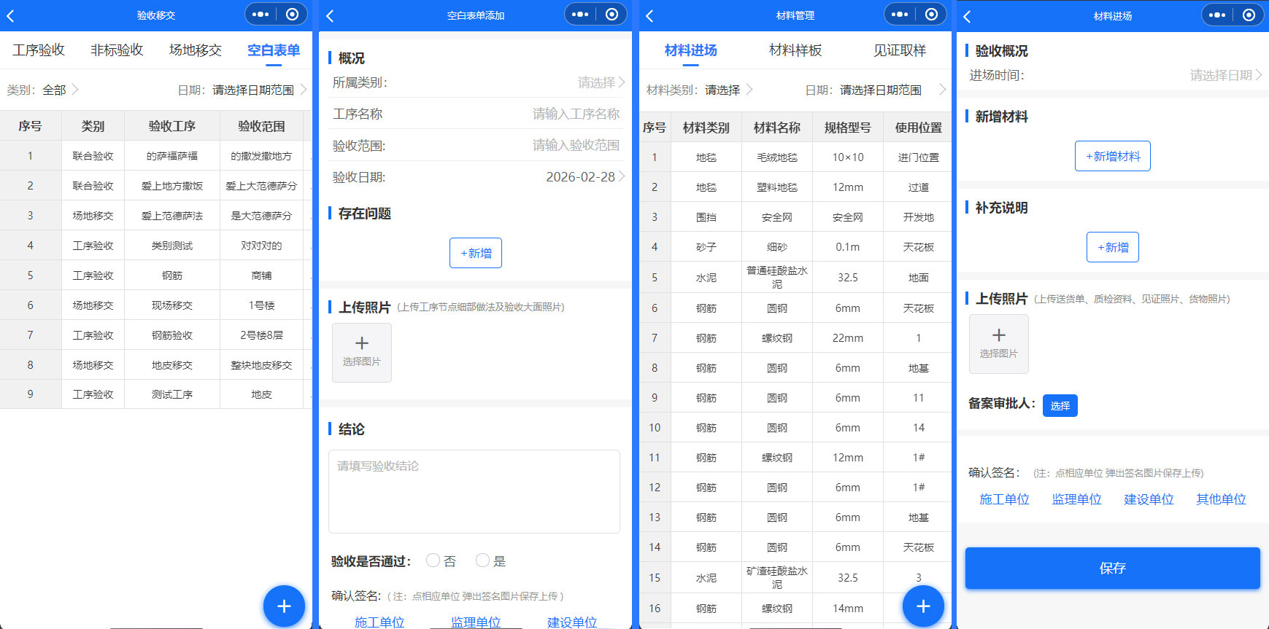Tap the floating plus button in 材料管理
The image size is (1269, 629).
[x=923, y=606]
